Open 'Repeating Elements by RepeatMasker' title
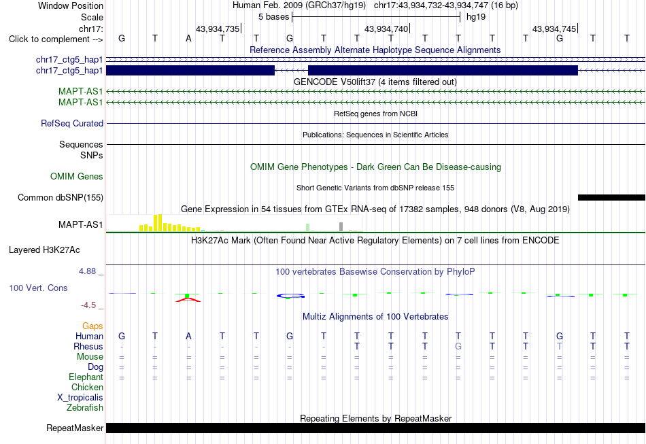Viewport: 646px width, 444px height. [x=375, y=418]
